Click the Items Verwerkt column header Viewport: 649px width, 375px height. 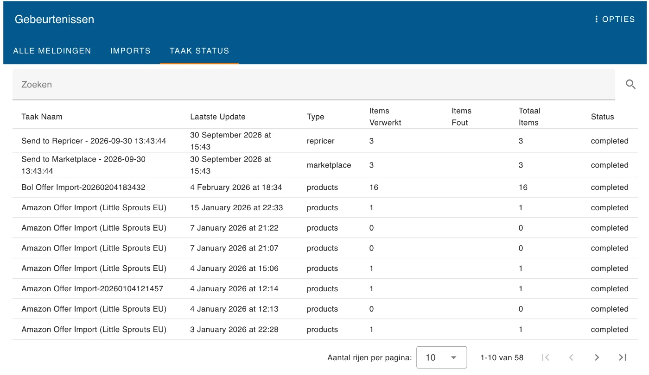385,117
